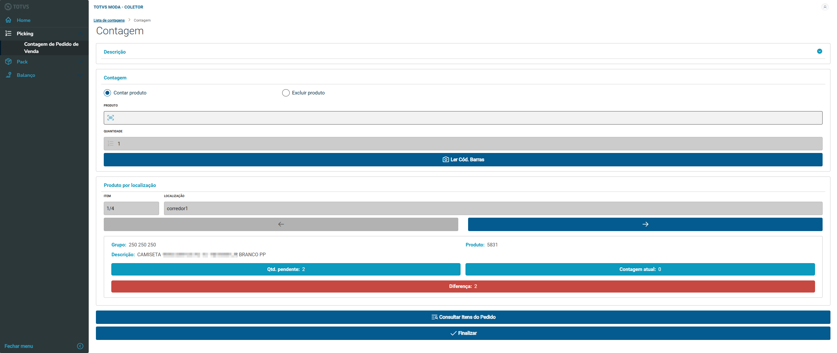Click the user profile icon
The image size is (837, 353).
825,7
